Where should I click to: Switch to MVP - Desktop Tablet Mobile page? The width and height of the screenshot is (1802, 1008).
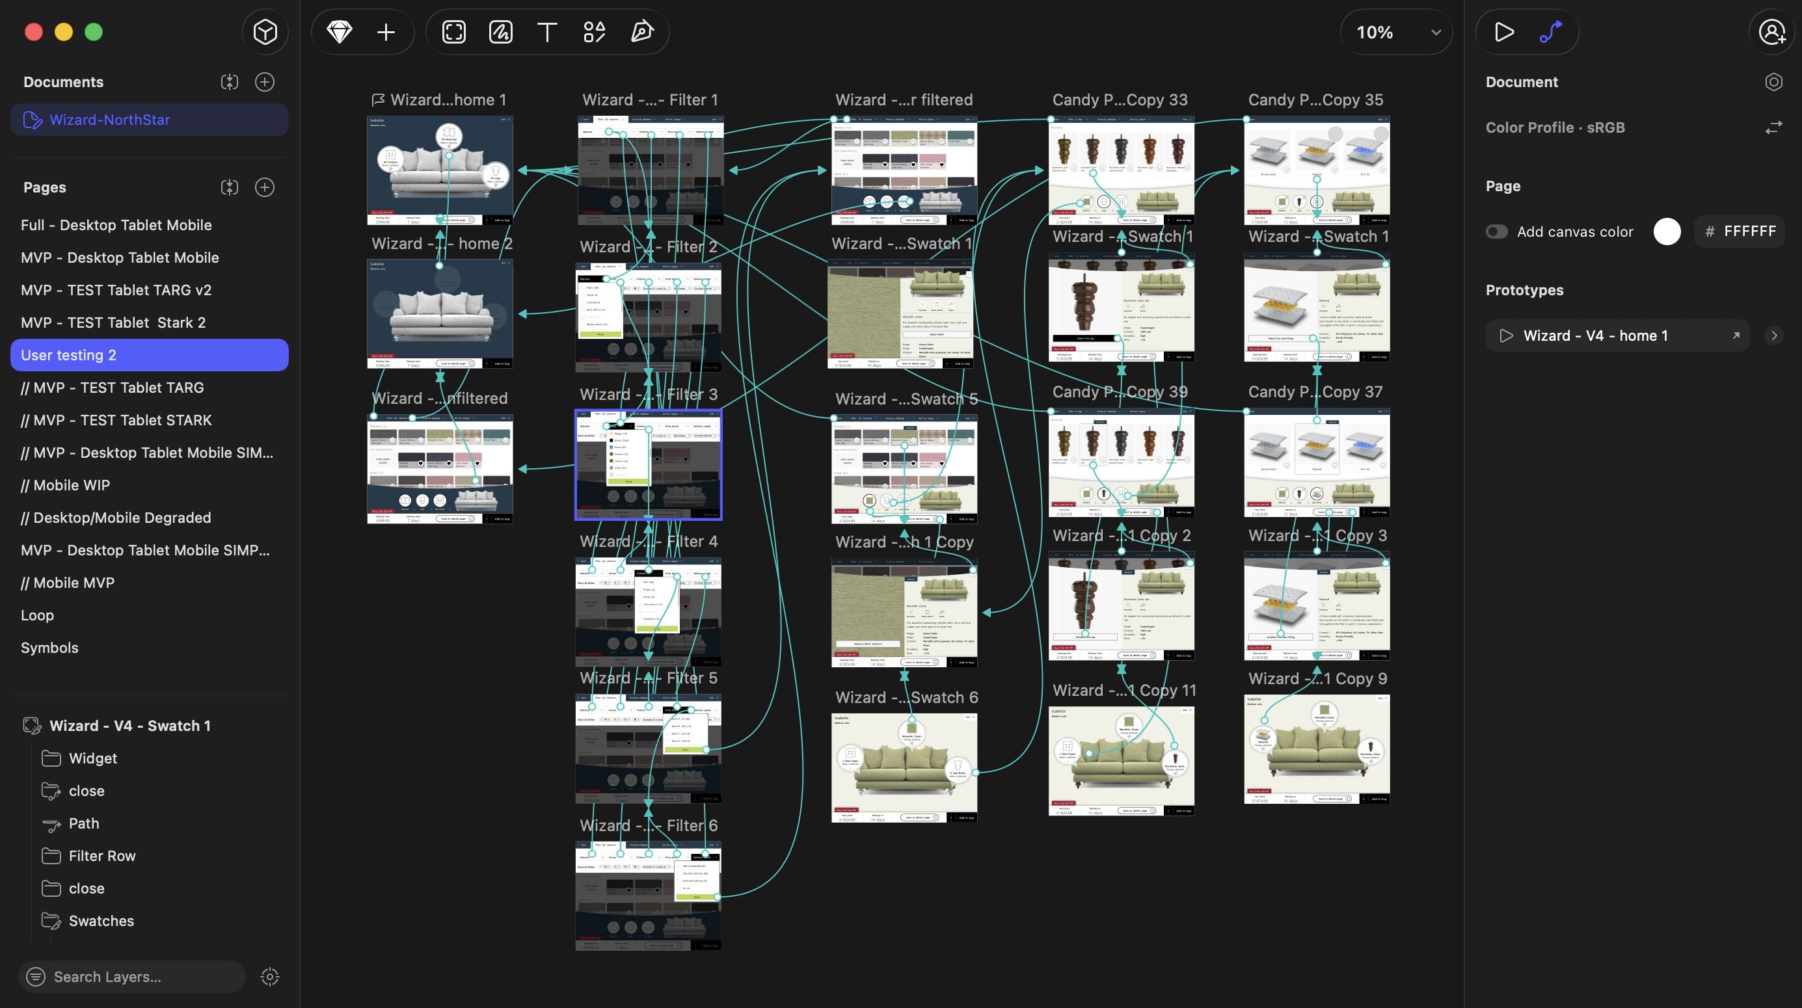click(149, 258)
